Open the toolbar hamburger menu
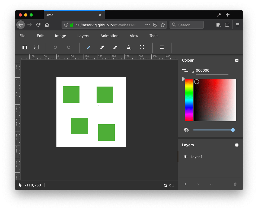Screen dimensions: 258x210 click(x=162, y=47)
